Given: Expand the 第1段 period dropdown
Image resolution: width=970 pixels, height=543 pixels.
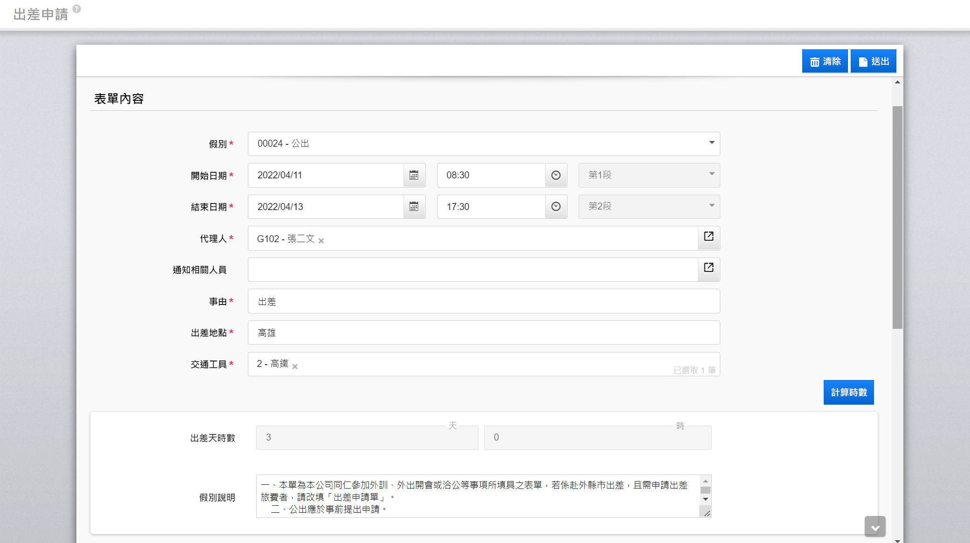Looking at the screenshot, I should (x=711, y=174).
